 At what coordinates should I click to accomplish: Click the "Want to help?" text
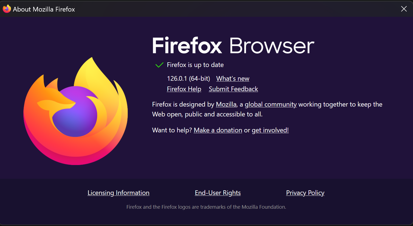click(x=172, y=130)
